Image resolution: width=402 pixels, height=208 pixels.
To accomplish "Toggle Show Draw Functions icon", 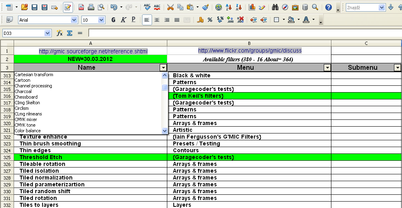I will pos(262,7).
